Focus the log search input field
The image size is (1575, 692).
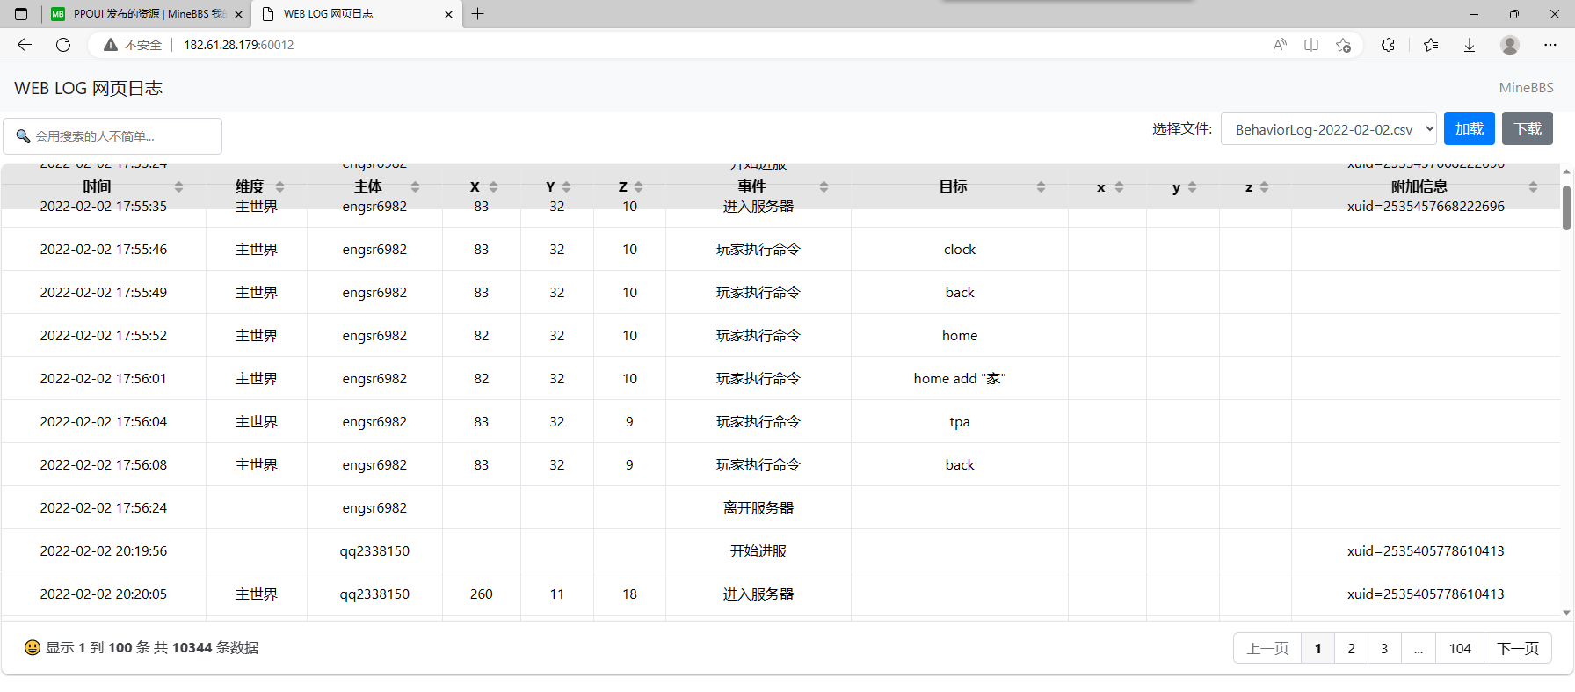[x=112, y=136]
